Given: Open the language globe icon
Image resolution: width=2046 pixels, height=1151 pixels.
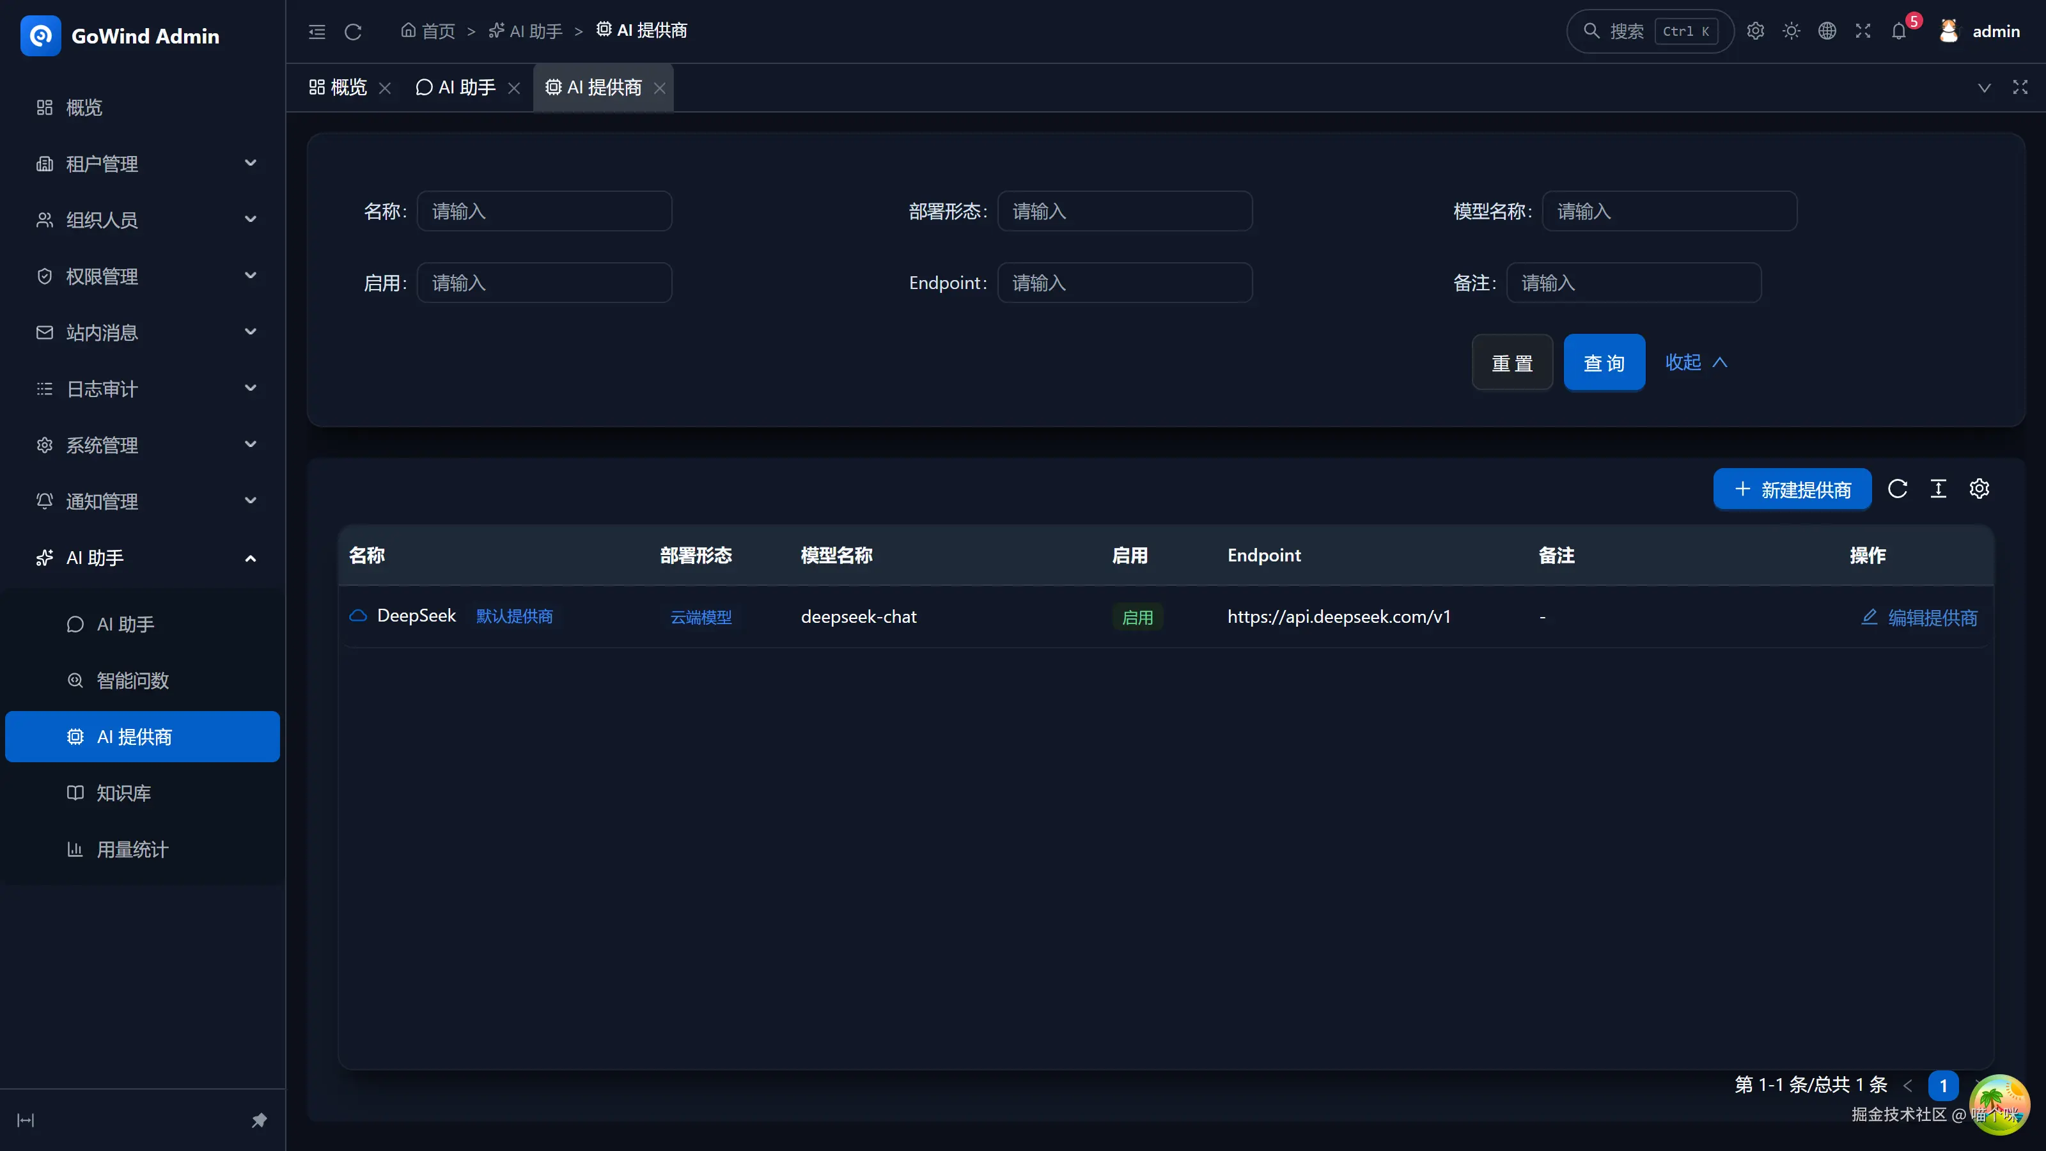Looking at the screenshot, I should pyautogui.click(x=1827, y=31).
